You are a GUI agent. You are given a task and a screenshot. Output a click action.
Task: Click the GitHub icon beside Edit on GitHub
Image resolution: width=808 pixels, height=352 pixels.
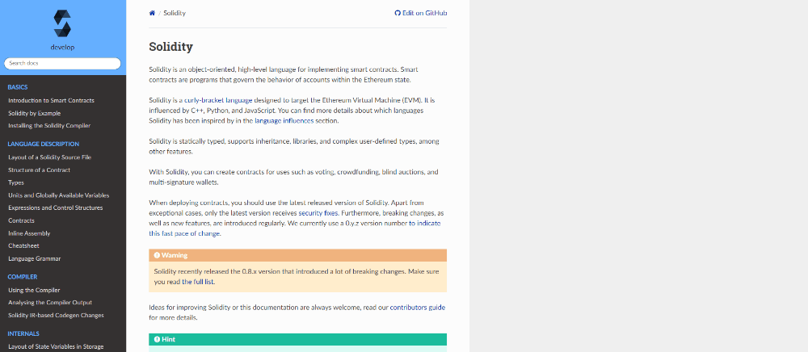click(x=398, y=13)
